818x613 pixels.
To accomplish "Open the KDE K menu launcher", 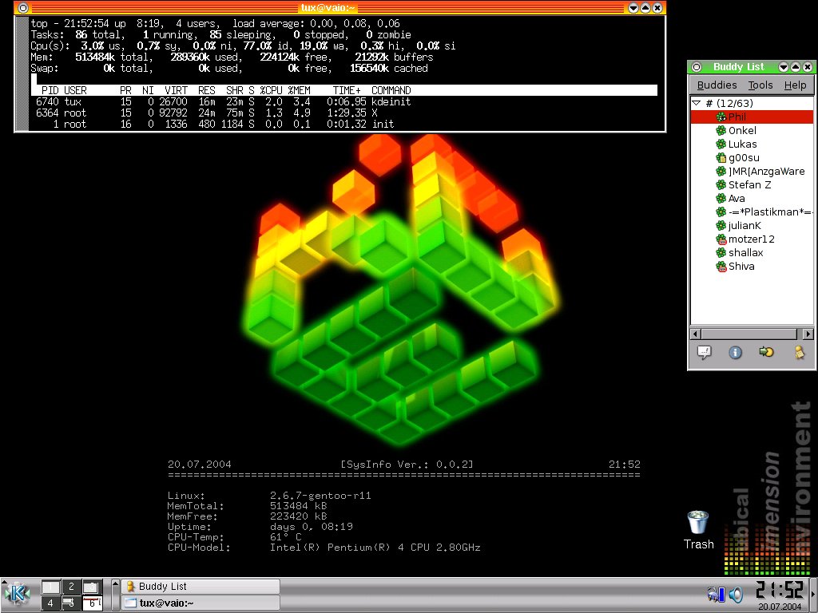I will [x=17, y=595].
